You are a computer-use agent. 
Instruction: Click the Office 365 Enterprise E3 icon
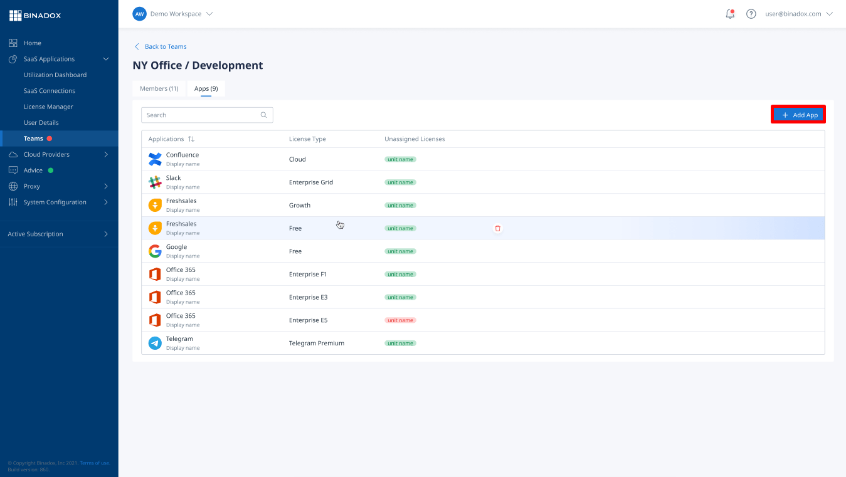coord(155,297)
